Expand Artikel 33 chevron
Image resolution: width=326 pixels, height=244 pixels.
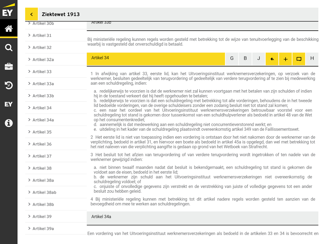coord(29,72)
